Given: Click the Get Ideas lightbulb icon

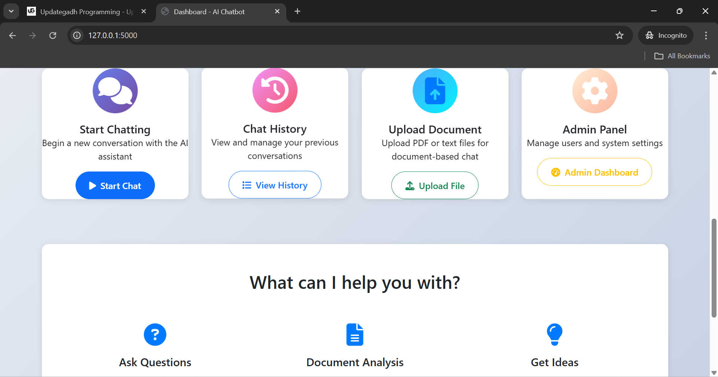Looking at the screenshot, I should tap(554, 334).
